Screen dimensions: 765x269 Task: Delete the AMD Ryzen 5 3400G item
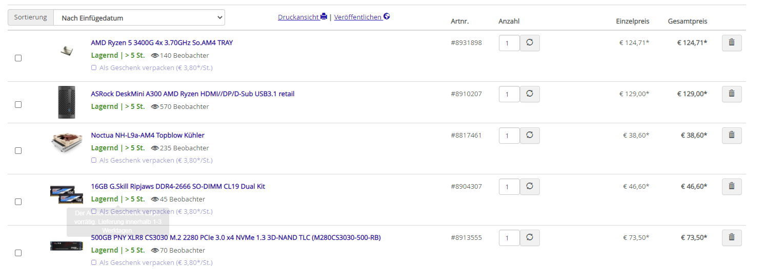pos(732,43)
